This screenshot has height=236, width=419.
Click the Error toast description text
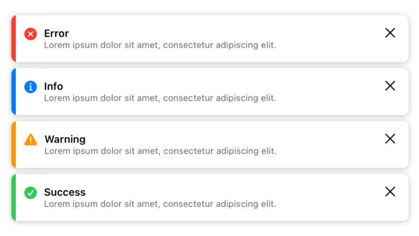160,45
